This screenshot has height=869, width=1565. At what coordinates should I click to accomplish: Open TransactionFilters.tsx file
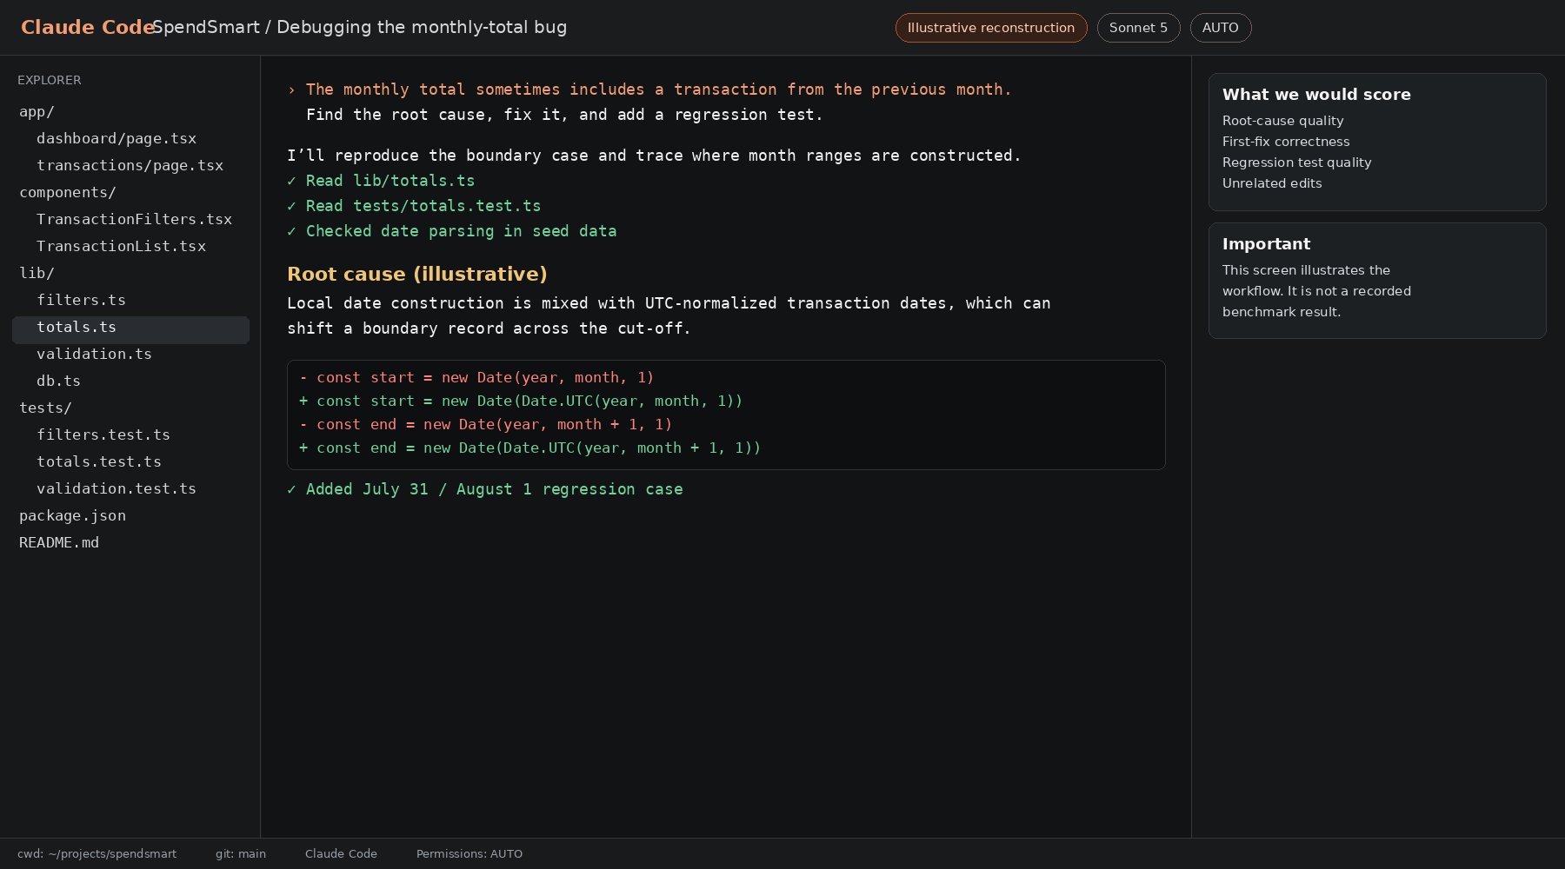point(134,220)
